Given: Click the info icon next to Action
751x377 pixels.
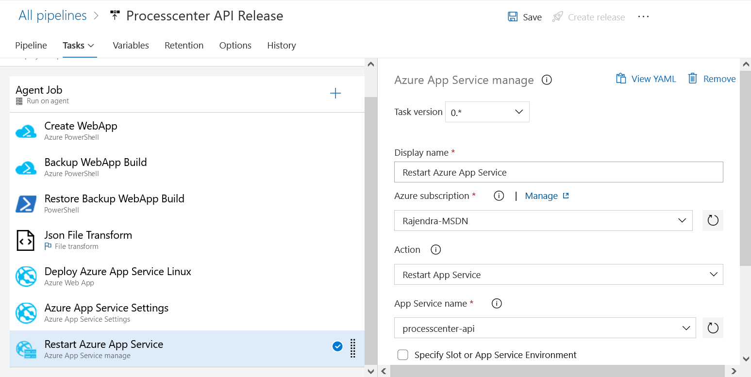Looking at the screenshot, I should pos(436,250).
